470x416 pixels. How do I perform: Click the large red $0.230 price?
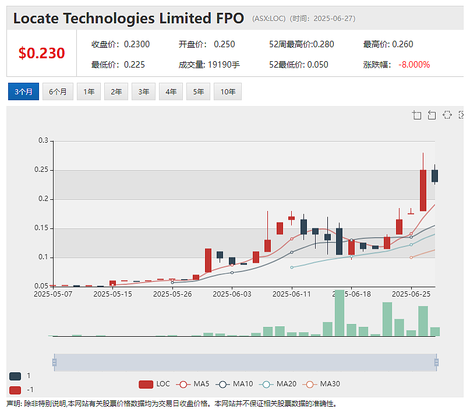42,53
